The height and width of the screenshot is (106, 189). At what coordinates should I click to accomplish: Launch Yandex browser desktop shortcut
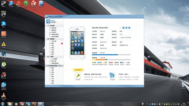tap(33, 4)
